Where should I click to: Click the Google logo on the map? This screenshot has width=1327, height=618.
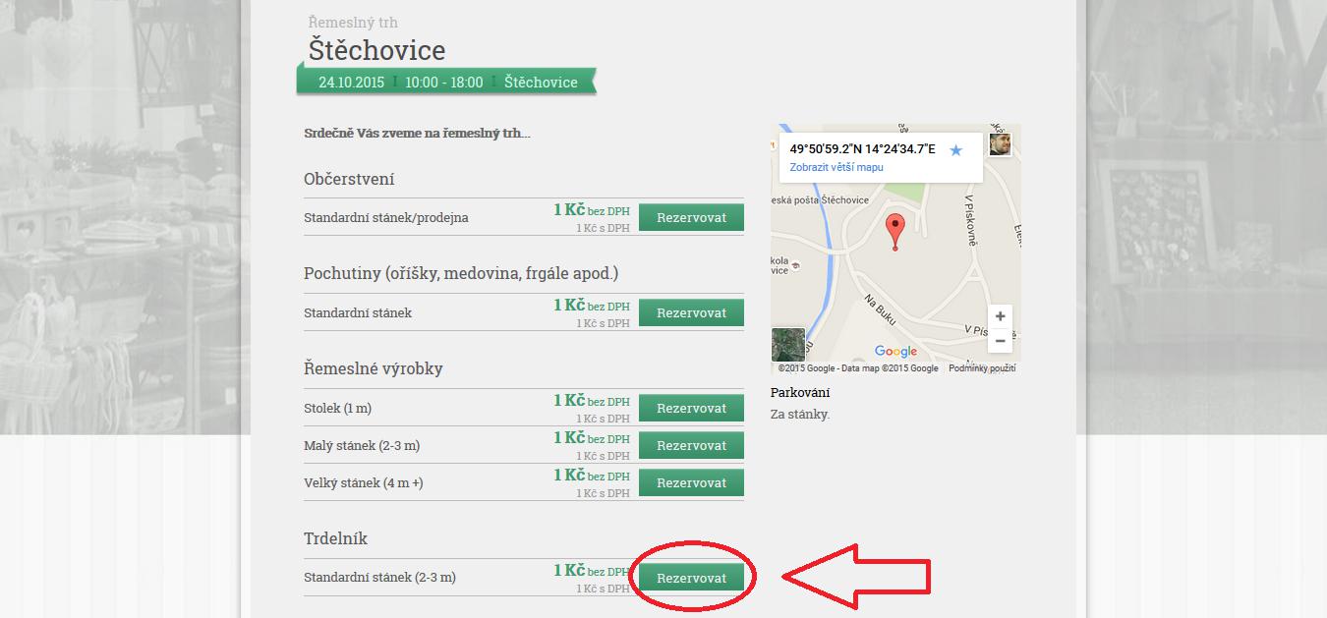tap(895, 352)
